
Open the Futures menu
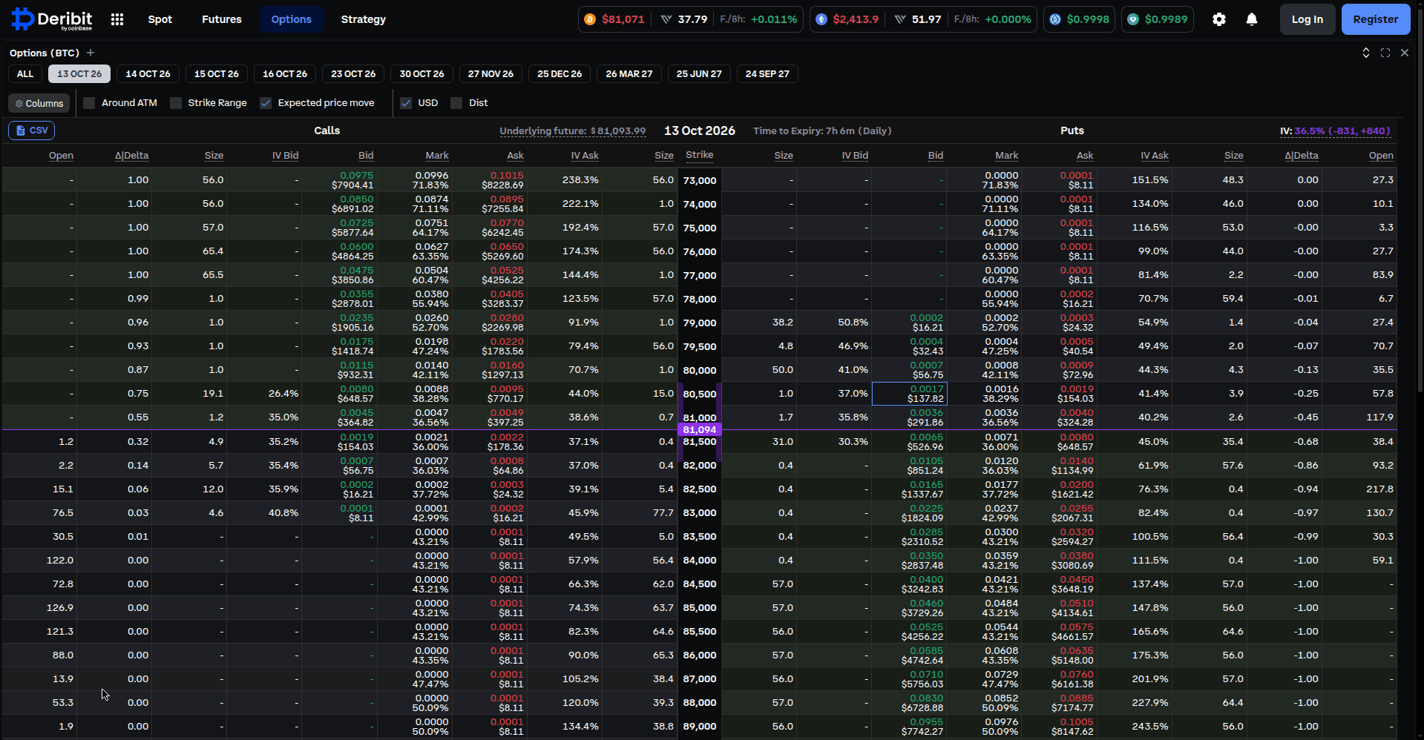coord(222,19)
